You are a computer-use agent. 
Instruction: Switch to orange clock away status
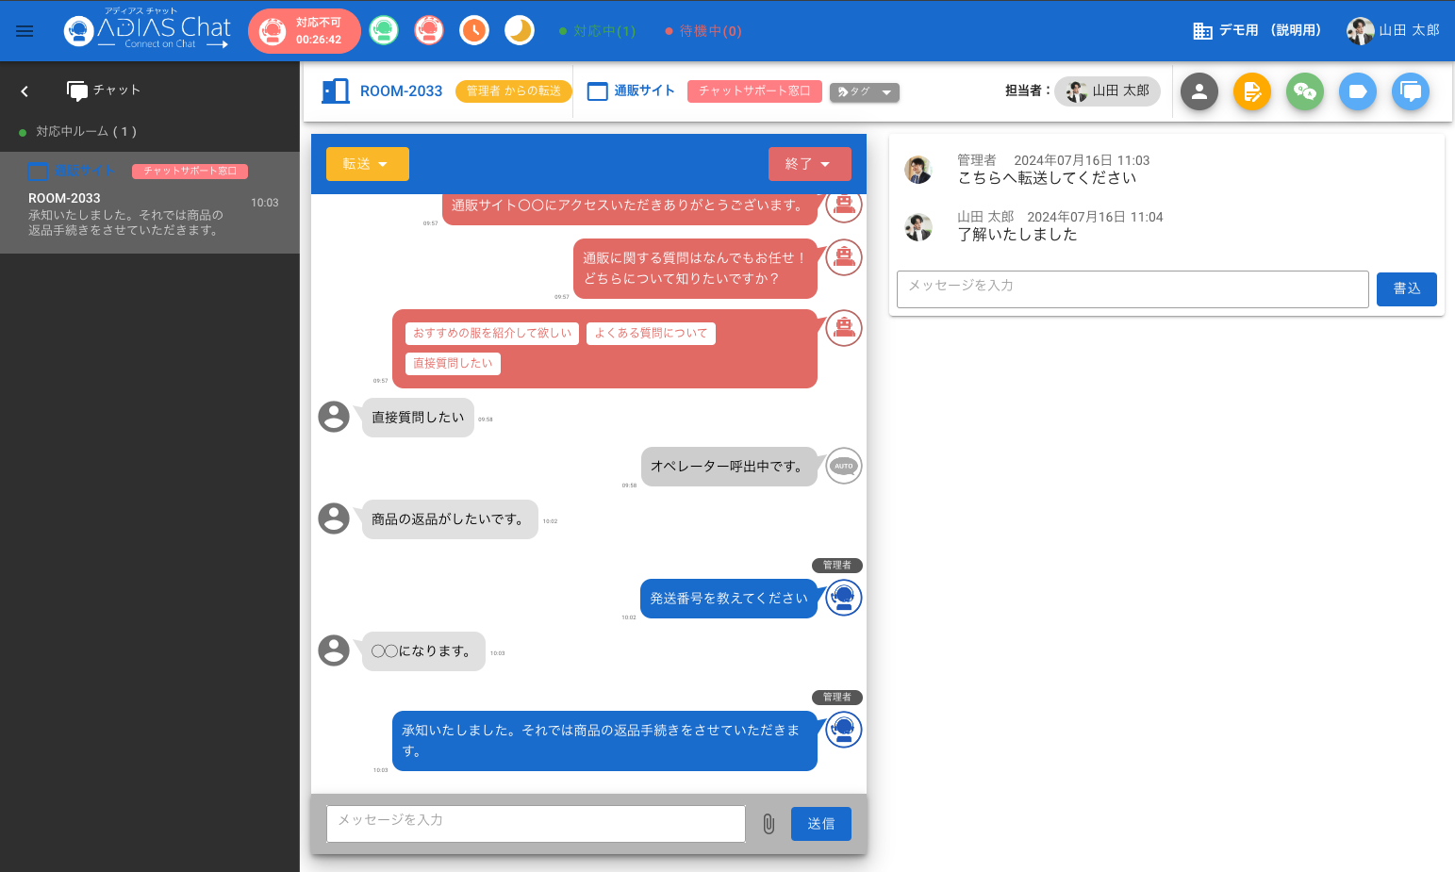coord(474,31)
